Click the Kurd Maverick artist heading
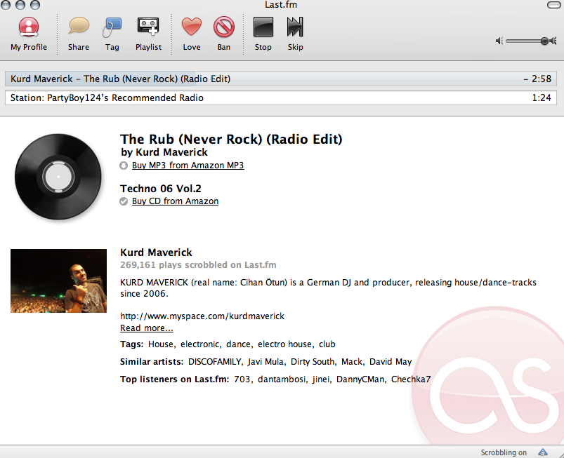Screen dimensions: 564x458 156,252
